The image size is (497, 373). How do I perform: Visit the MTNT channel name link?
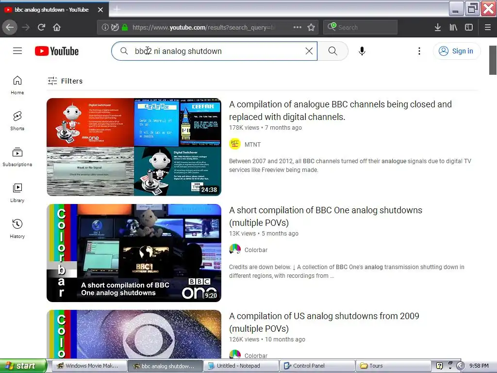252,145
